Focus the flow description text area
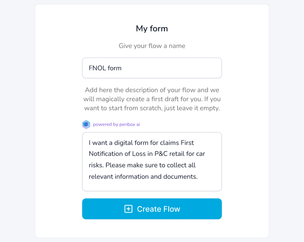304x242 pixels. pos(152,161)
